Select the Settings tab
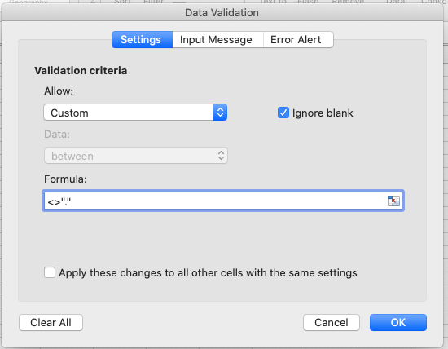Image resolution: width=448 pixels, height=349 pixels. [142, 39]
